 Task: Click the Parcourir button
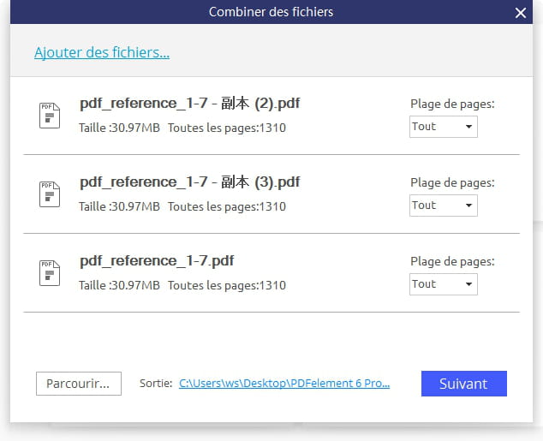click(79, 384)
